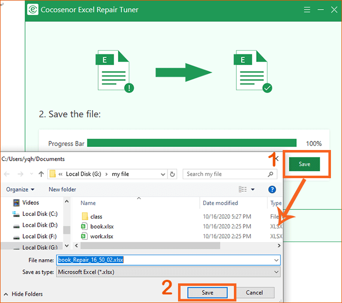342x303 pixels.
Task: Open the Save as type dropdown
Action: click(x=168, y=272)
